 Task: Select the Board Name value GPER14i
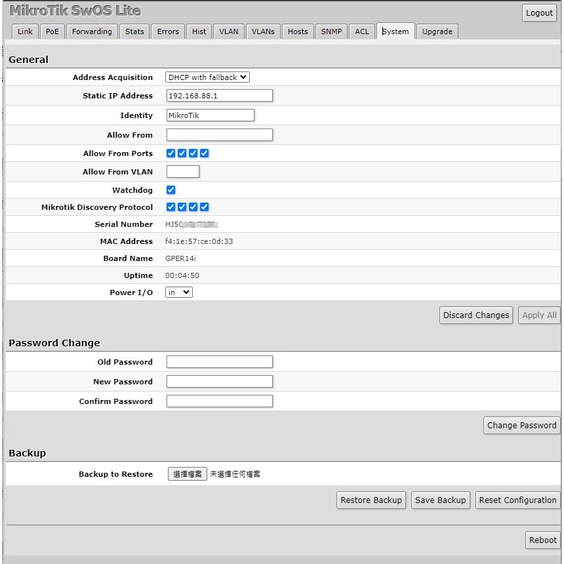180,258
